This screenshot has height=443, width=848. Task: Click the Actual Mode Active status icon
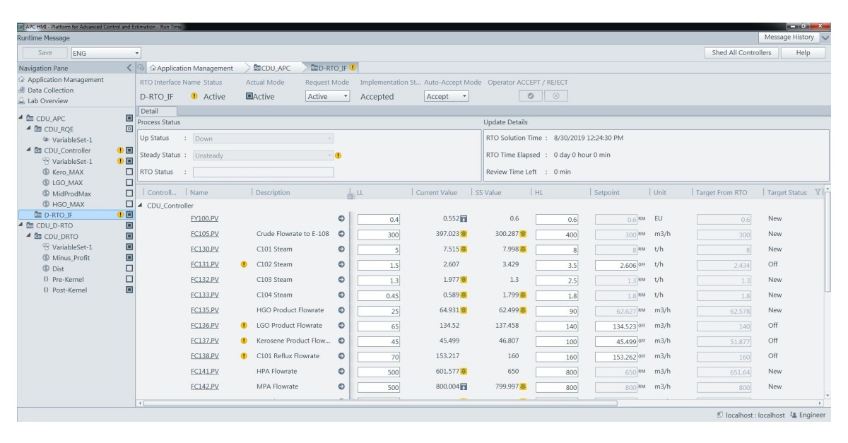coord(249,97)
